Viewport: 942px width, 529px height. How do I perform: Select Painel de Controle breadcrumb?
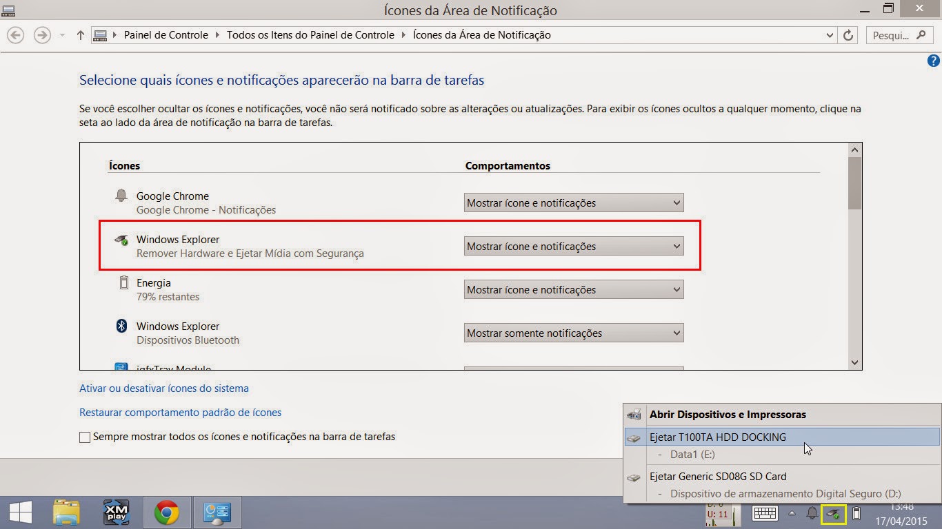[x=166, y=35]
